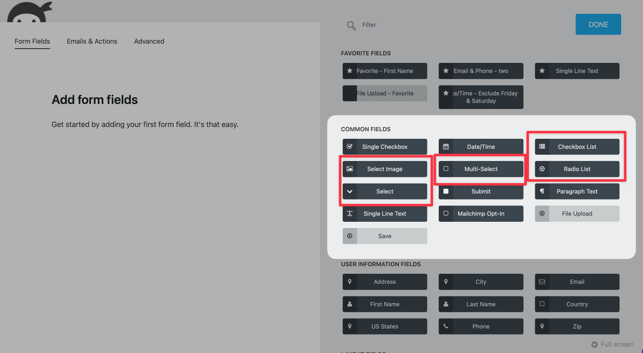The image size is (643, 353).
Task: Click the map pin icon on Address field
Action: click(350, 282)
